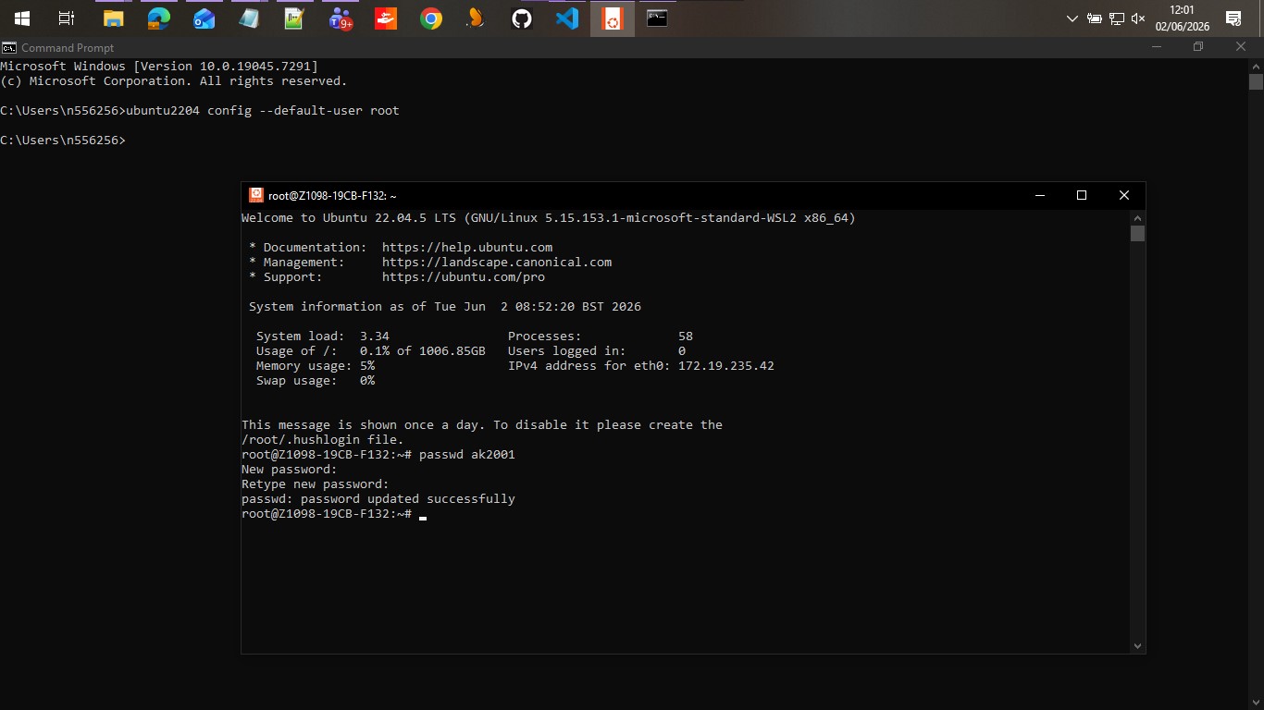Click the muted volume tray icon
Image resolution: width=1264 pixels, height=710 pixels.
coord(1138,18)
